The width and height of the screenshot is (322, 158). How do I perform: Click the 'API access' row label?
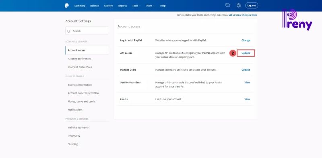point(126,53)
